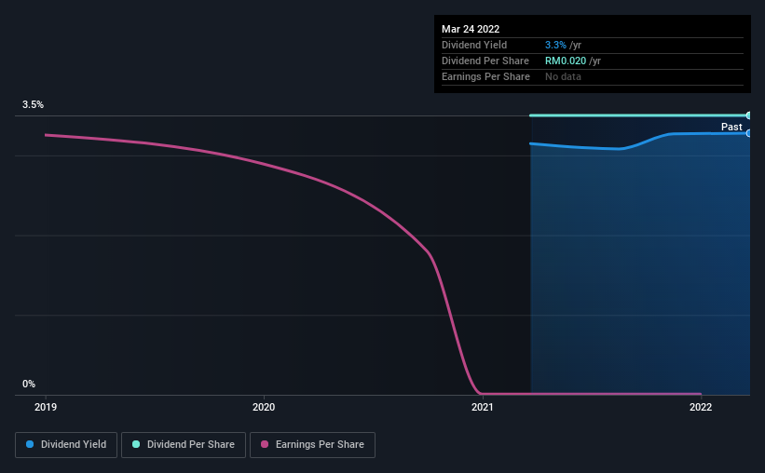Click the blue endpoint marker on Dividend Yield line
Image resolution: width=765 pixels, height=473 pixels.
click(x=748, y=133)
